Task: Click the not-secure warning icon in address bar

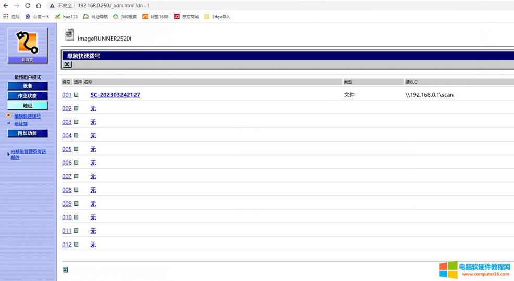Action: [52, 6]
